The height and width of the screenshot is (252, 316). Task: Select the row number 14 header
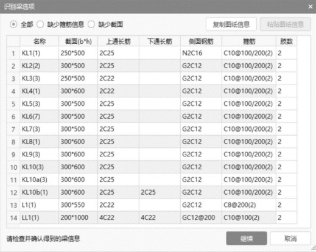13,218
